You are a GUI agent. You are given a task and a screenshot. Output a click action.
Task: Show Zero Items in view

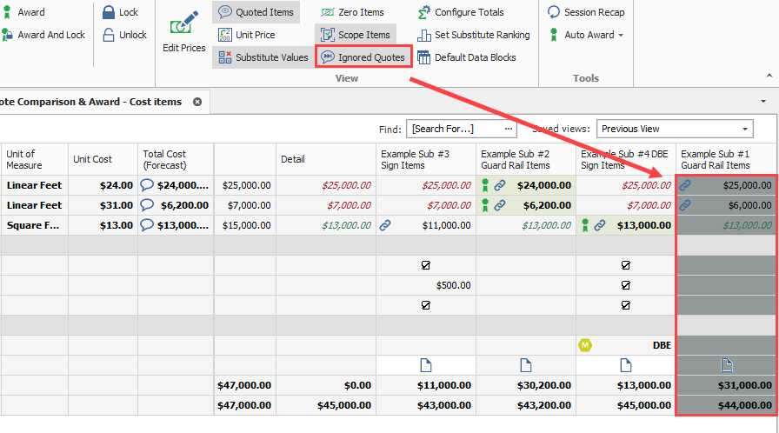tap(352, 12)
